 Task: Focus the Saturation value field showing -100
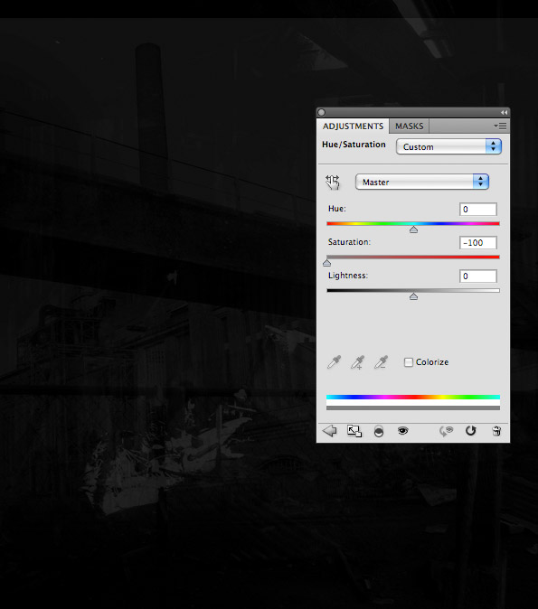[477, 243]
